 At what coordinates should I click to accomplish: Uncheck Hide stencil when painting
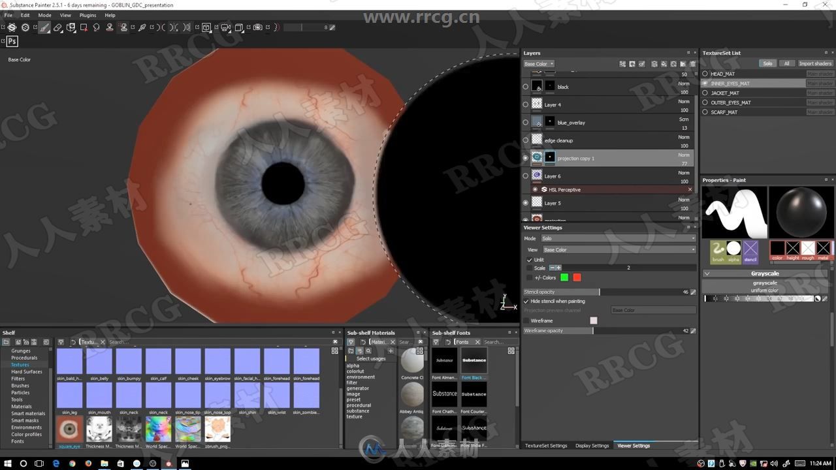(526, 302)
